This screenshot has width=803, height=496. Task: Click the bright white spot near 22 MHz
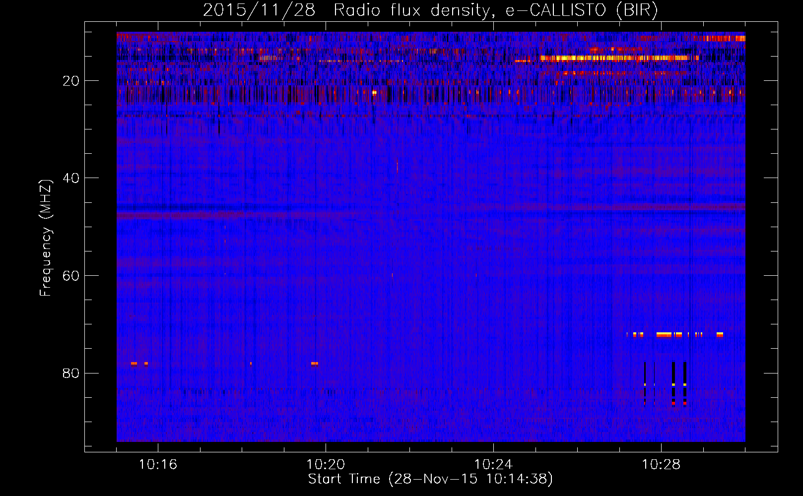(374, 92)
